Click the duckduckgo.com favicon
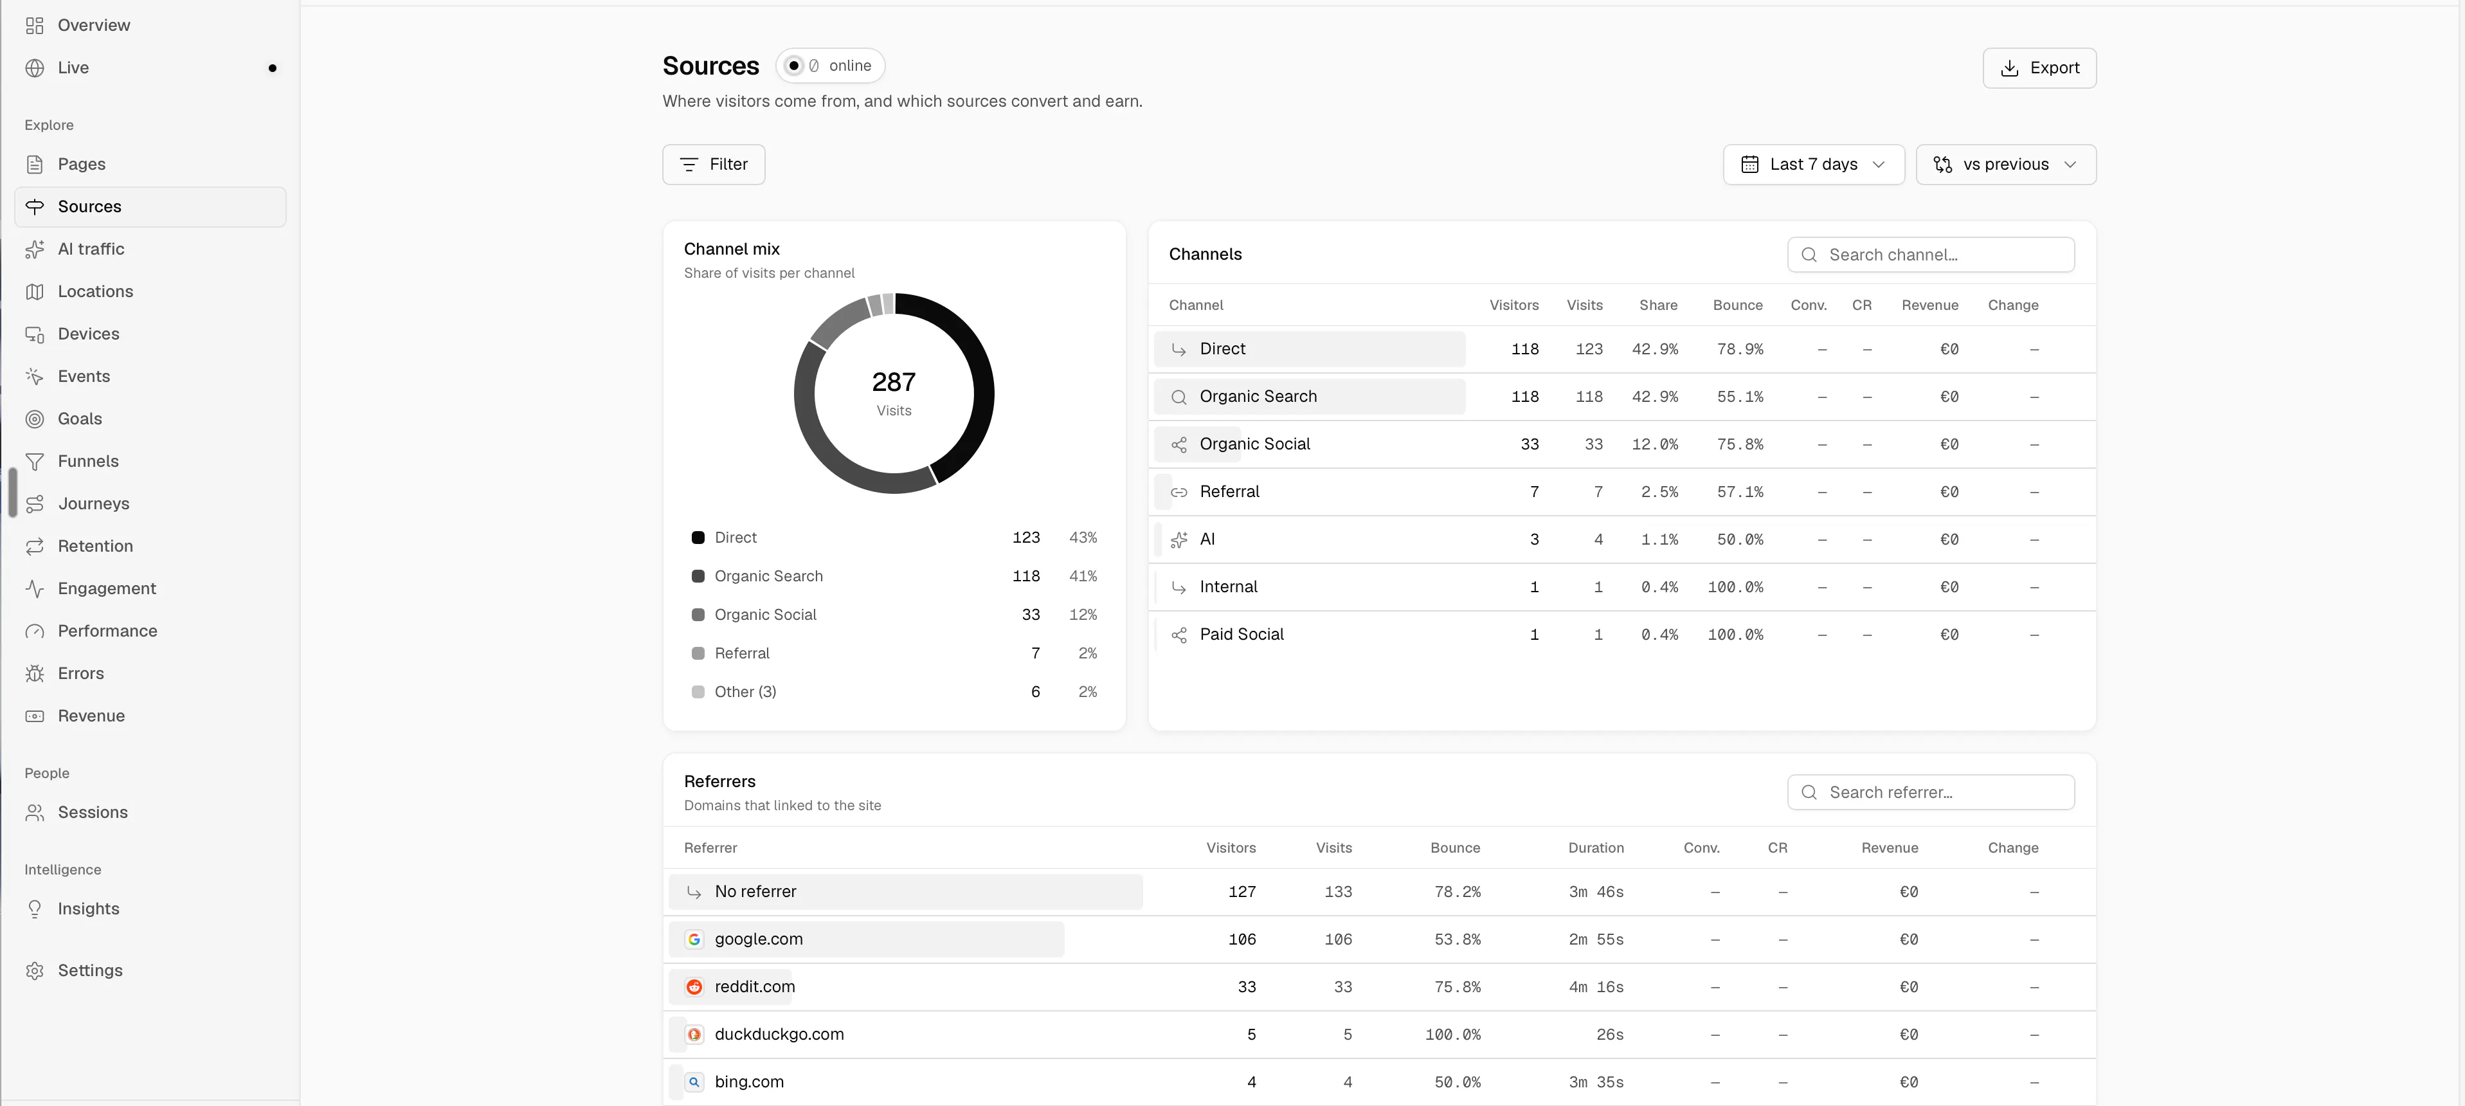Viewport: 2465px width, 1106px height. coord(694,1034)
